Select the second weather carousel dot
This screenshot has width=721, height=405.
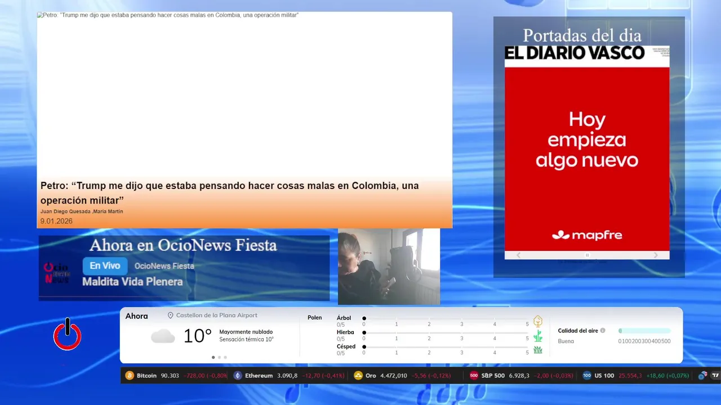point(219,357)
